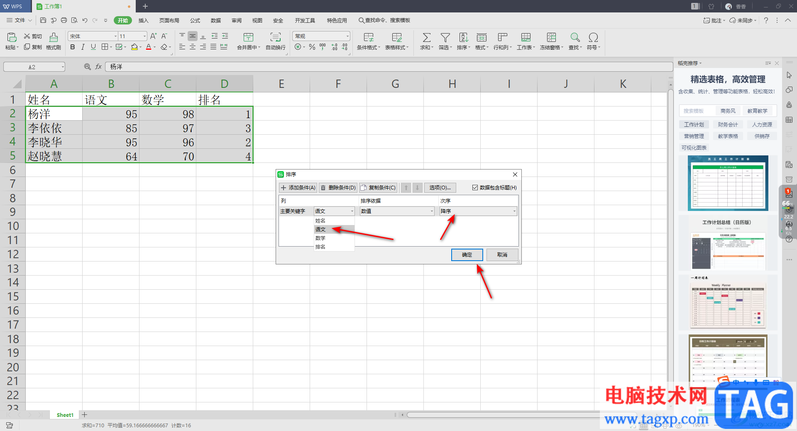Select 语文 in the column list
The height and width of the screenshot is (431, 797).
334,230
